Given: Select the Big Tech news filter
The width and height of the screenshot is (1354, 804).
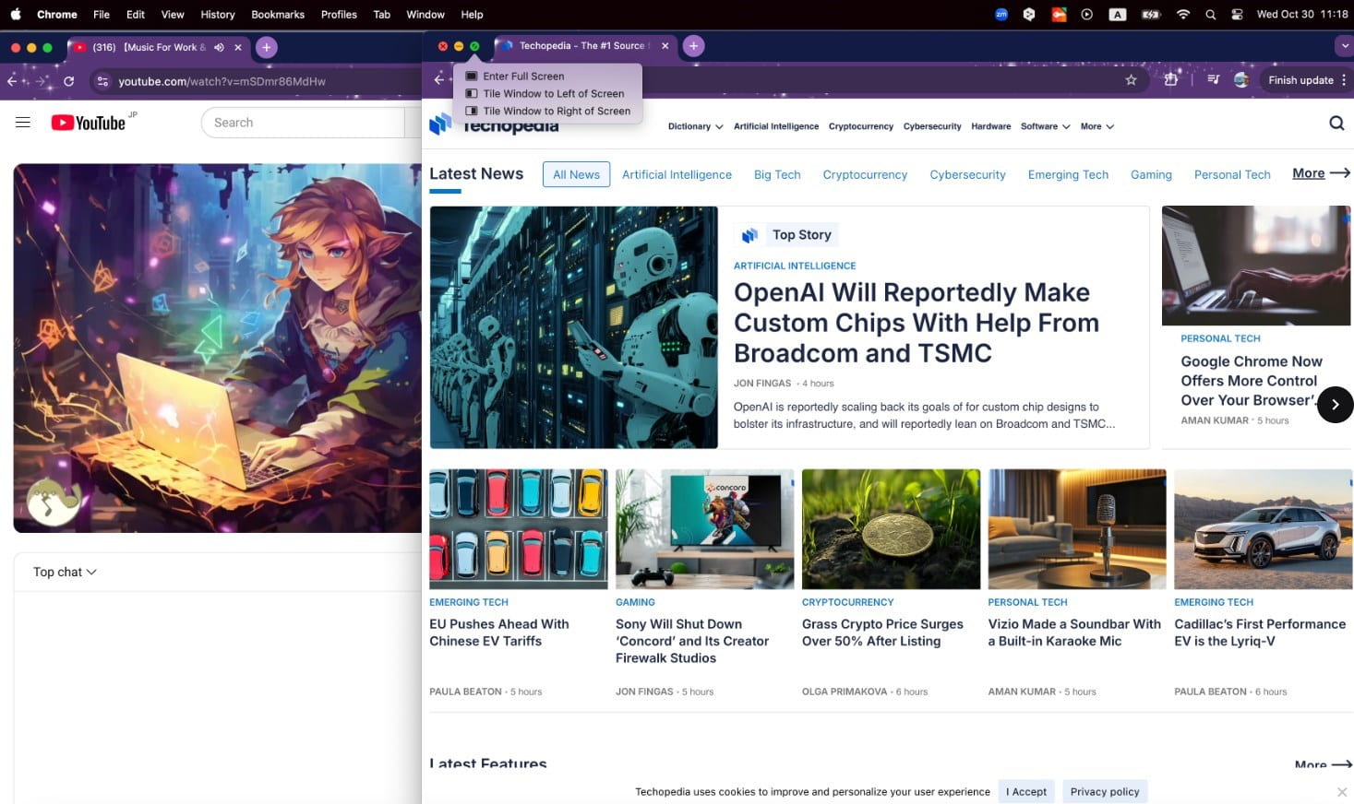Looking at the screenshot, I should [777, 174].
